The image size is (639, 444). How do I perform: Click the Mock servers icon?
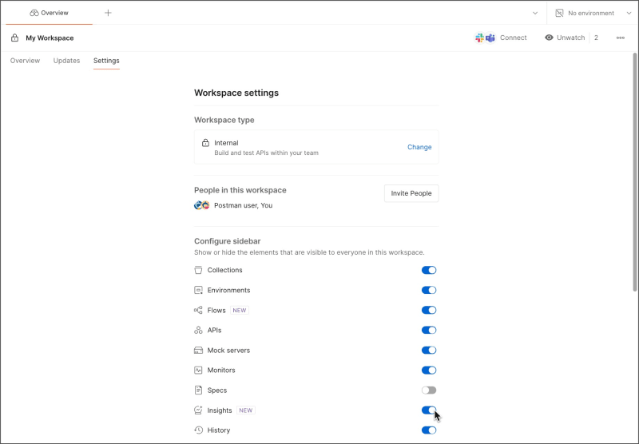pos(199,350)
